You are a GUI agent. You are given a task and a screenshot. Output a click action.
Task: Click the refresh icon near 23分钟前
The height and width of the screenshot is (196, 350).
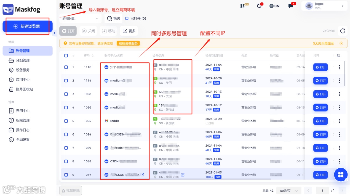click(x=343, y=31)
